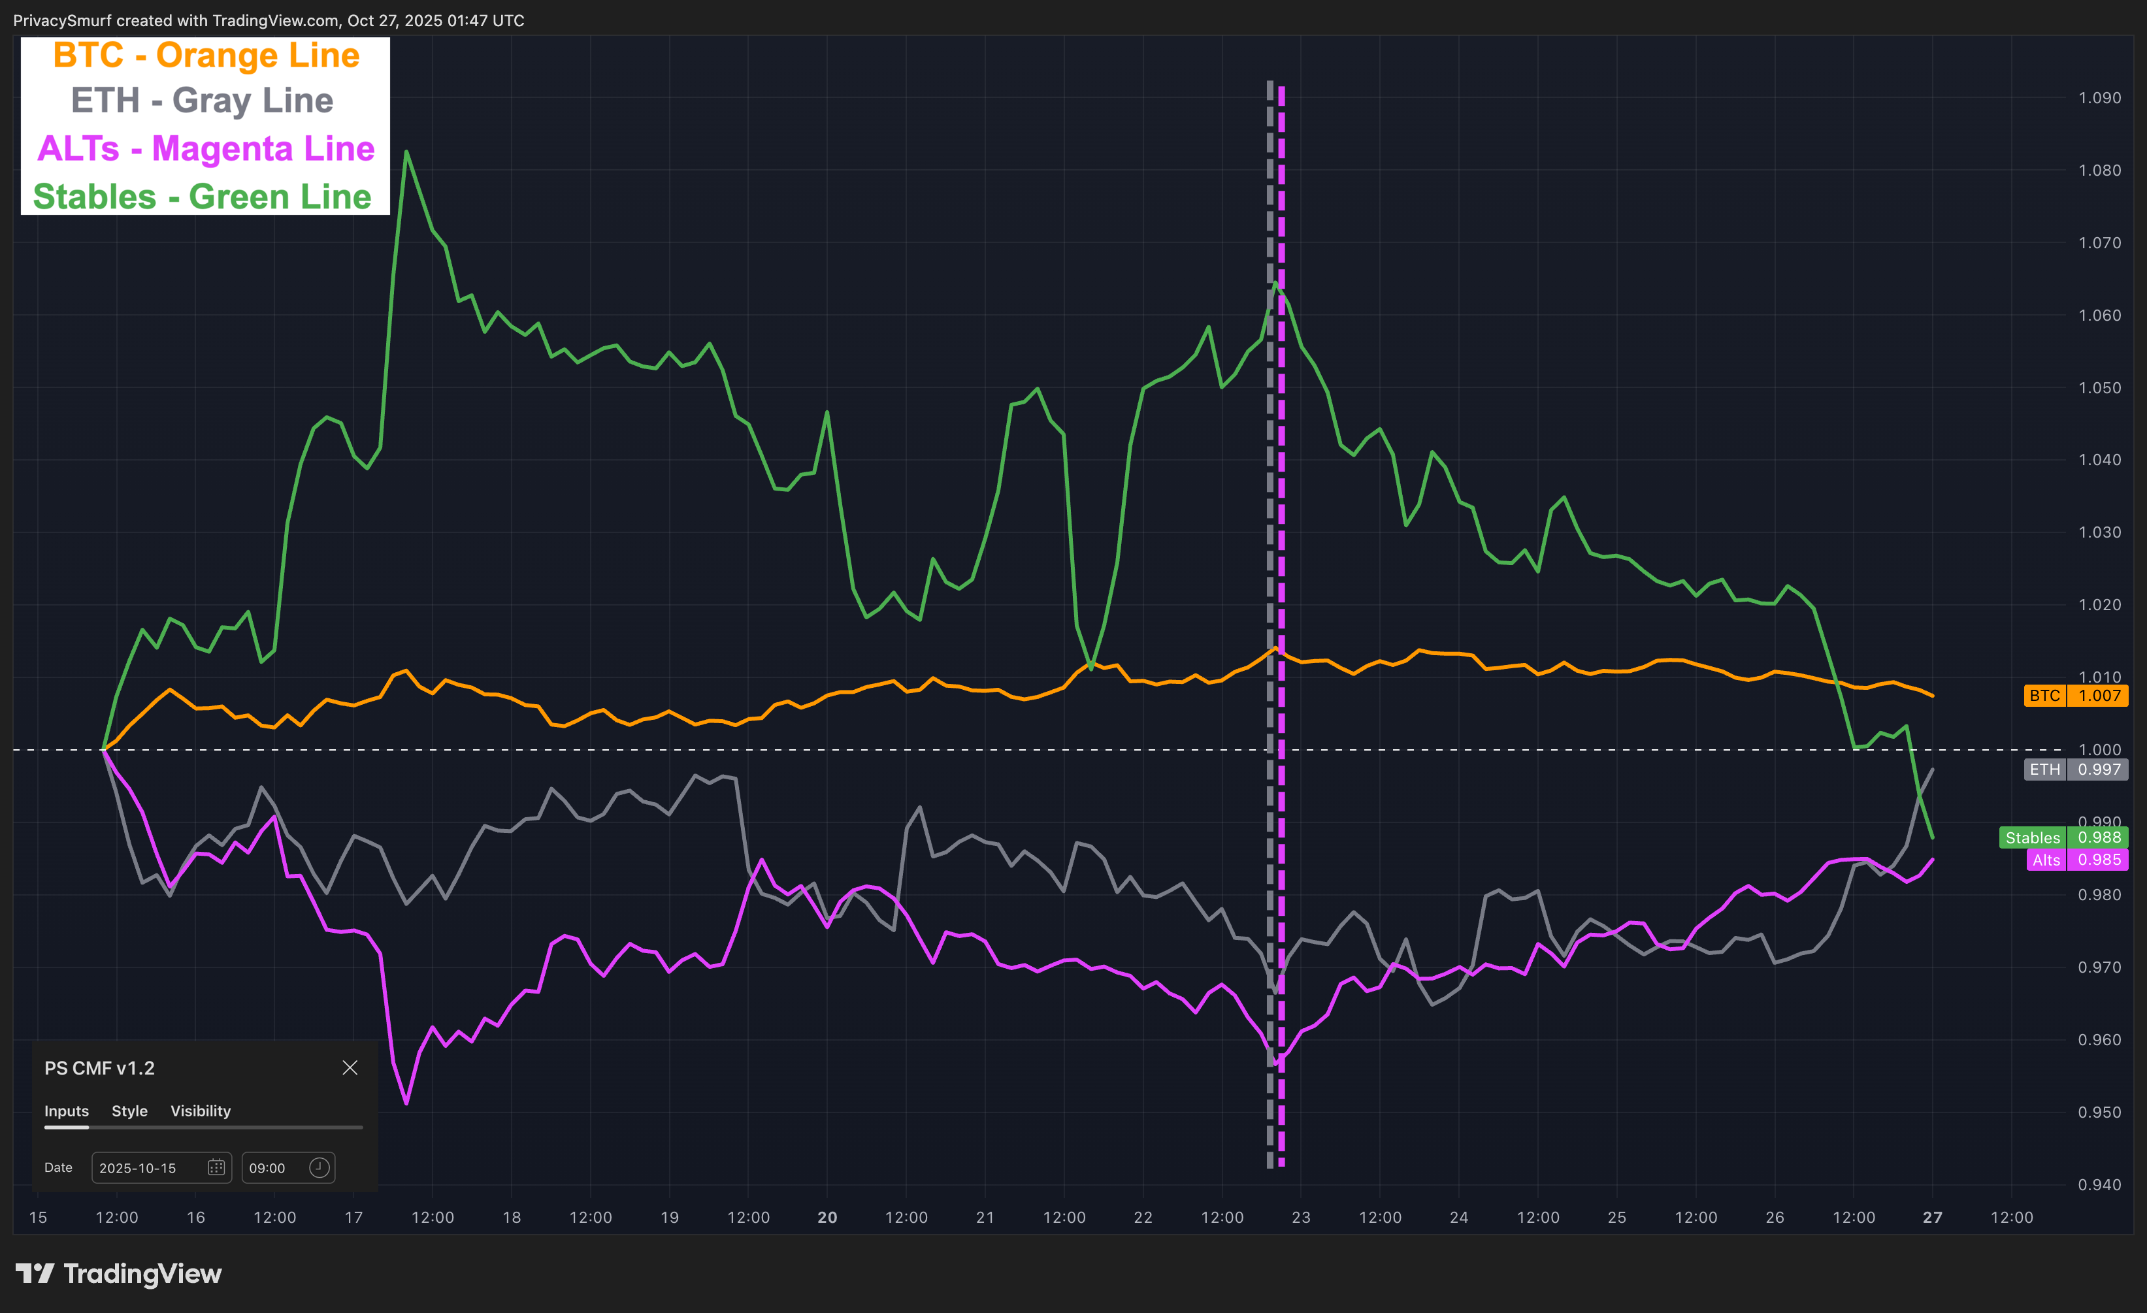Close the PS CMF v1.2 settings panel

point(350,1067)
